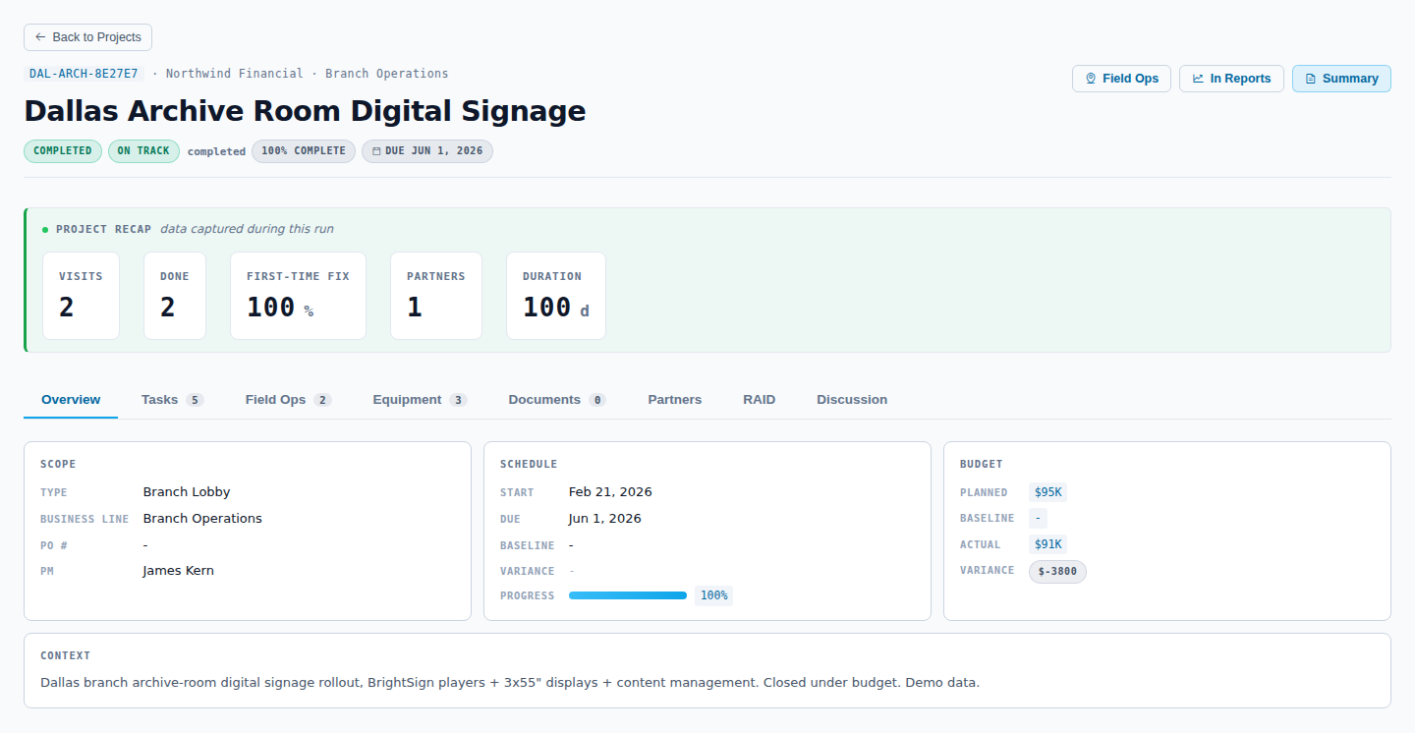Click the start date Feb 21, 2026
Screen dimensions: 1415x733
pyautogui.click(x=610, y=492)
